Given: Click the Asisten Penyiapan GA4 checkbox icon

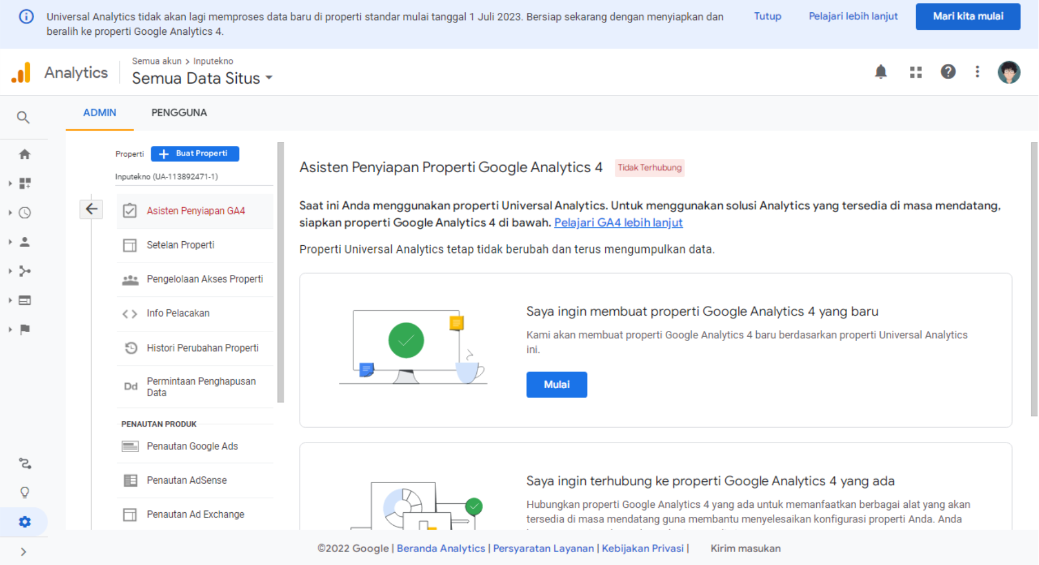Looking at the screenshot, I should pyautogui.click(x=130, y=211).
